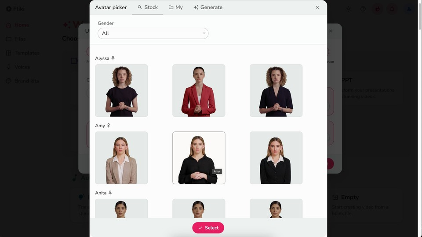This screenshot has height=237, width=422.
Task: Choose Alyssa avatar in dark v-neck dress
Action: click(x=276, y=90)
